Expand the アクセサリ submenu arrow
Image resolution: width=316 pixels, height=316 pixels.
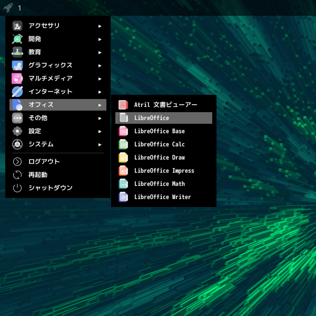pyautogui.click(x=100, y=26)
